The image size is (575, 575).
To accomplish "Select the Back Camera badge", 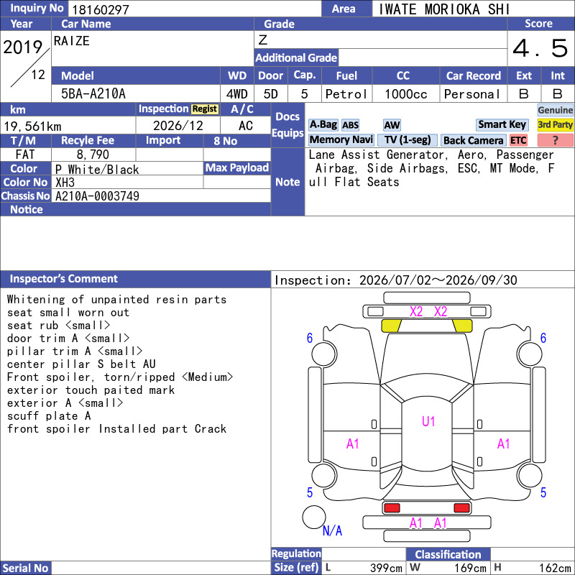I will (473, 140).
